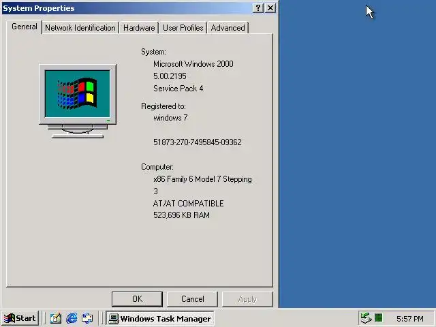The height and width of the screenshot is (327, 436).
Task: Click the Windows monitor logo image
Action: [x=78, y=102]
